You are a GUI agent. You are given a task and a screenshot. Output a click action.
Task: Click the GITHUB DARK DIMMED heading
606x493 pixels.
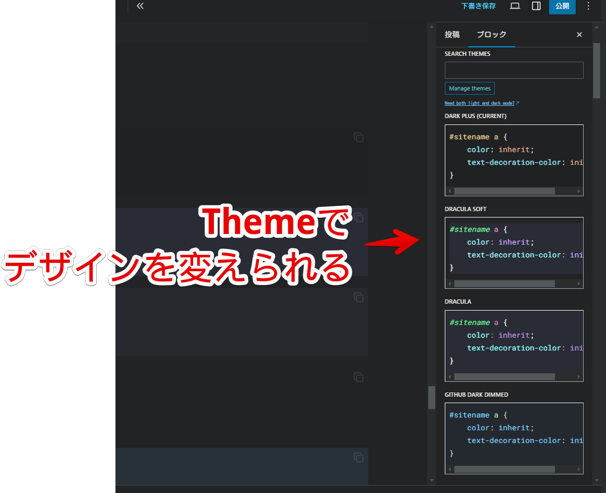pyautogui.click(x=476, y=395)
